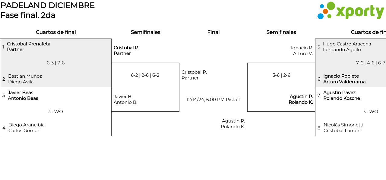
Task: Click Ignacio Poblete and Arturo Valderrama team
Action: point(344,79)
